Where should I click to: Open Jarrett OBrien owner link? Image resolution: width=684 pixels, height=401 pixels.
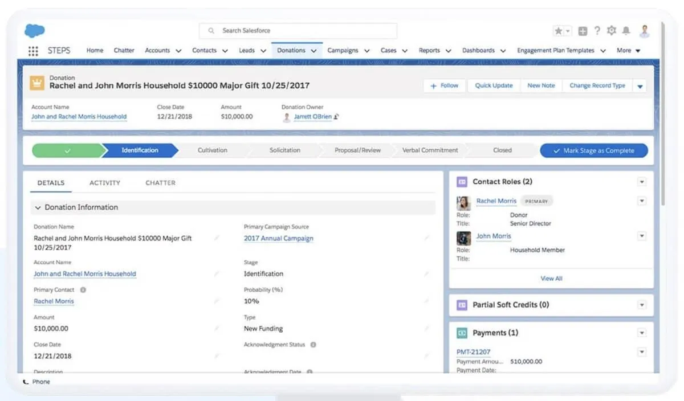[312, 117]
